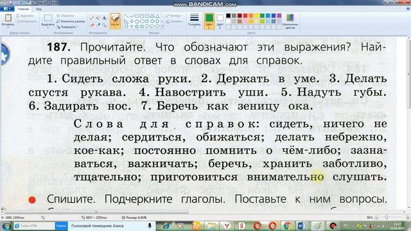The height and width of the screenshot is (231, 411).
Task: Click the vertical scrollbar thumb
Action: pyautogui.click(x=408, y=74)
